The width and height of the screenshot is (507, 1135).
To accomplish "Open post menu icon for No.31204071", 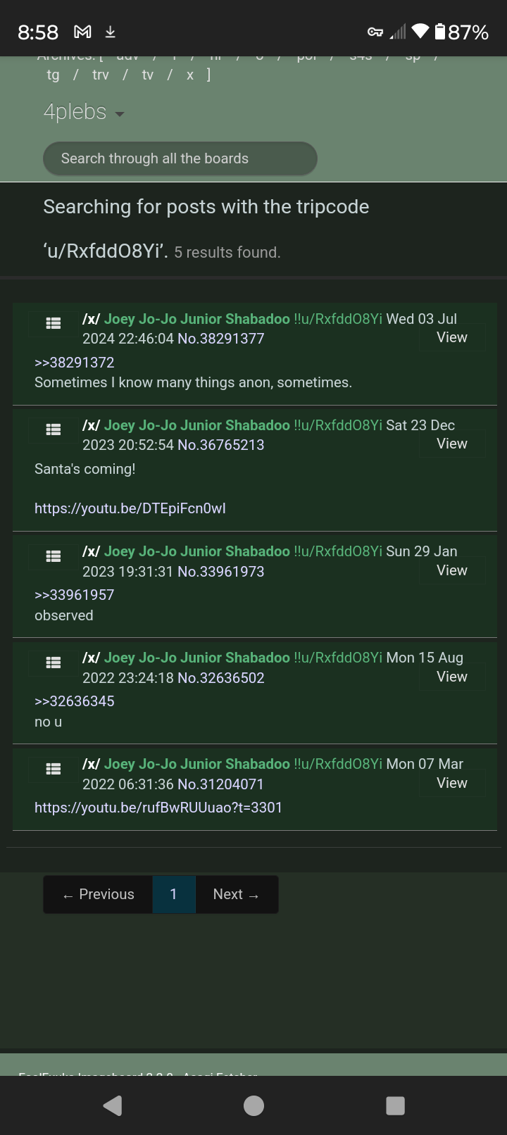I will pyautogui.click(x=54, y=769).
